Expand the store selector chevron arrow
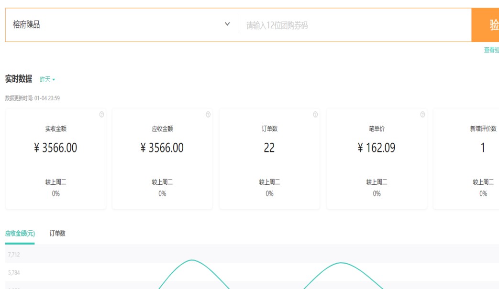499x289 pixels. coord(227,24)
